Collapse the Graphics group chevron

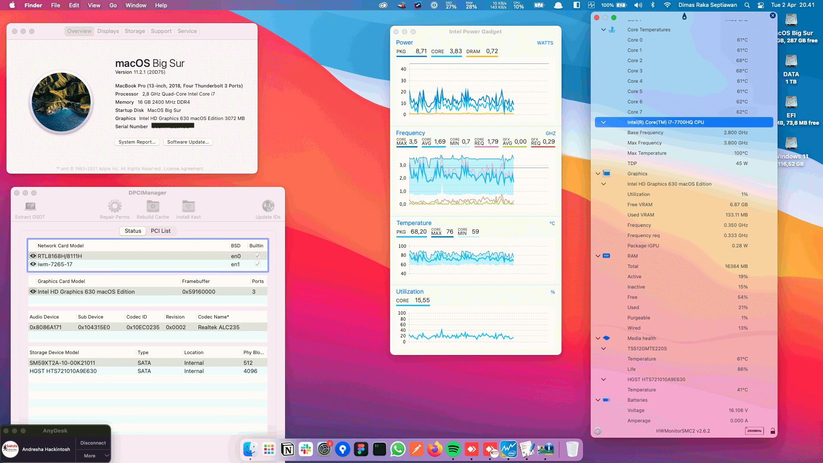pyautogui.click(x=598, y=174)
